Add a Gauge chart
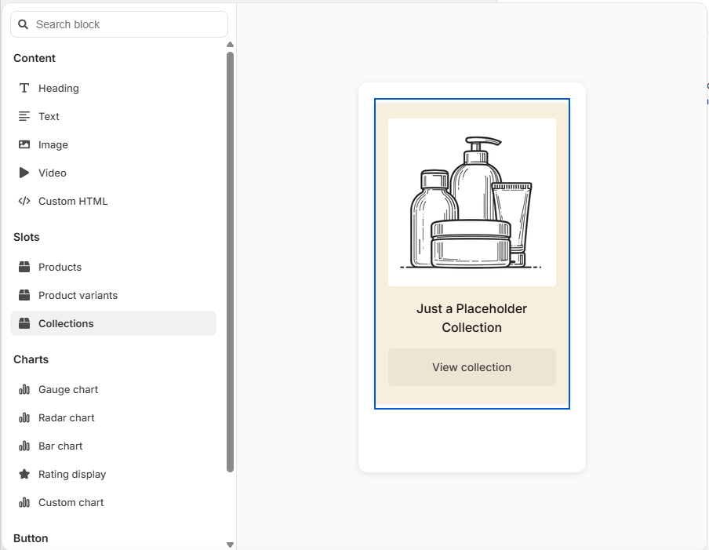Viewport: 709px width, 550px height. [67, 389]
